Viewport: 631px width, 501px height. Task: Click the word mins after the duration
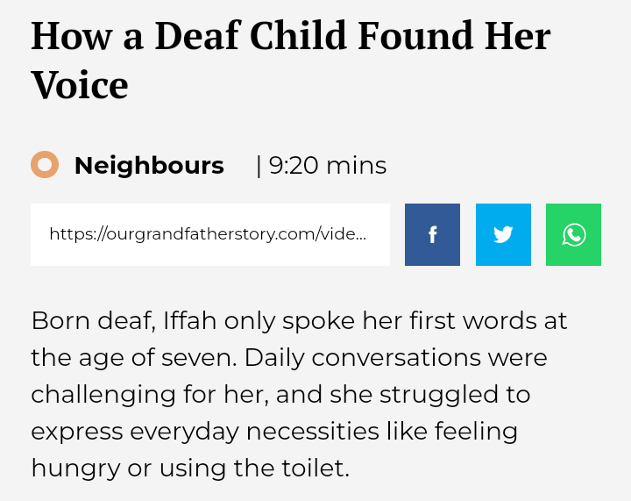(x=356, y=165)
